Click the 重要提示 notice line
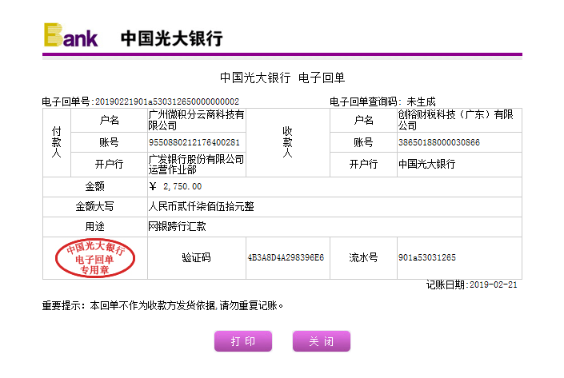Viewport: 564px width, 378px height. tap(162, 305)
